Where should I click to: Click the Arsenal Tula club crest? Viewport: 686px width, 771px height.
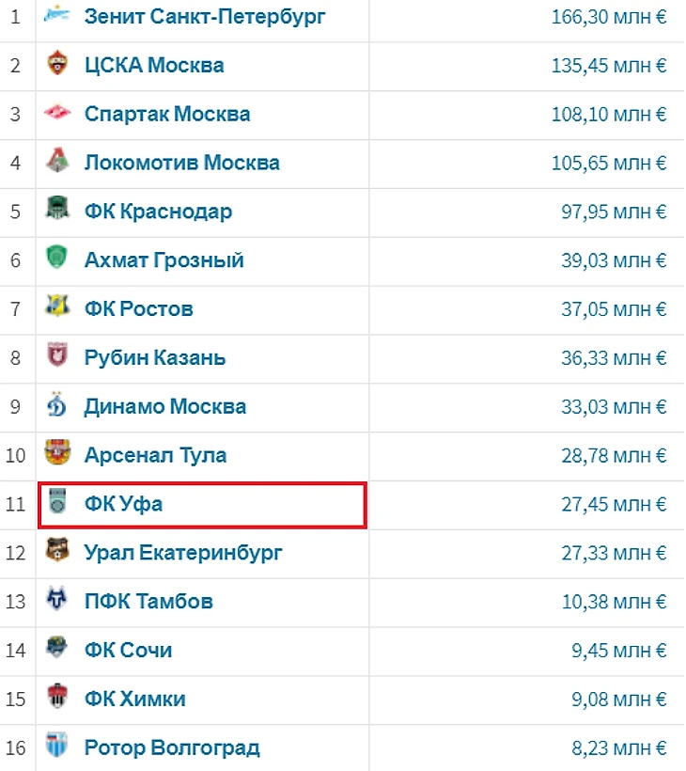click(58, 455)
